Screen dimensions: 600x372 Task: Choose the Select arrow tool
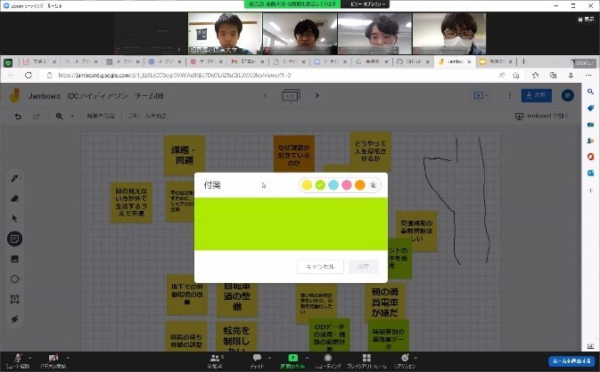tap(14, 218)
